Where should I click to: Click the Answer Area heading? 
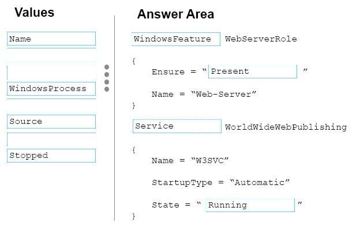click(x=175, y=14)
